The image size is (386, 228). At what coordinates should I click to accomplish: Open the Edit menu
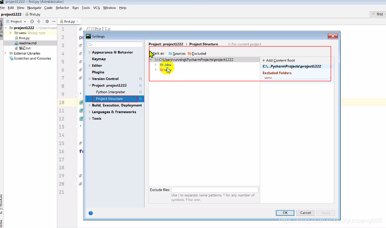click(10, 8)
